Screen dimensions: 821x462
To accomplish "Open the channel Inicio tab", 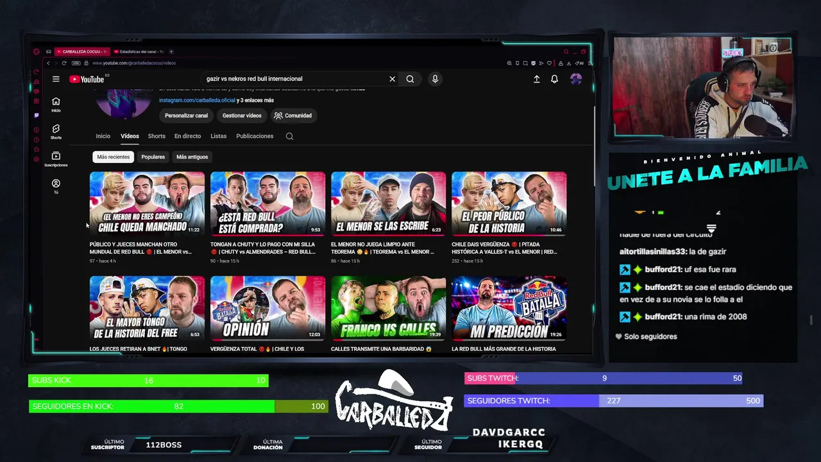I will (103, 136).
